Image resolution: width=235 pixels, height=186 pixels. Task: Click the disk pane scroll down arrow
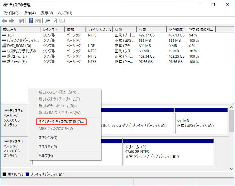(231, 169)
